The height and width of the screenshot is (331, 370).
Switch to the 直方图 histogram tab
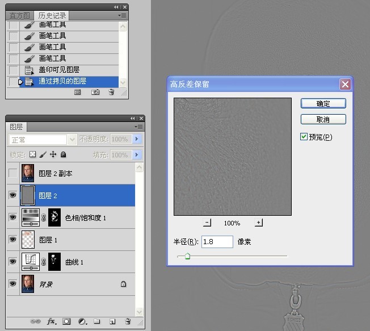[19, 16]
